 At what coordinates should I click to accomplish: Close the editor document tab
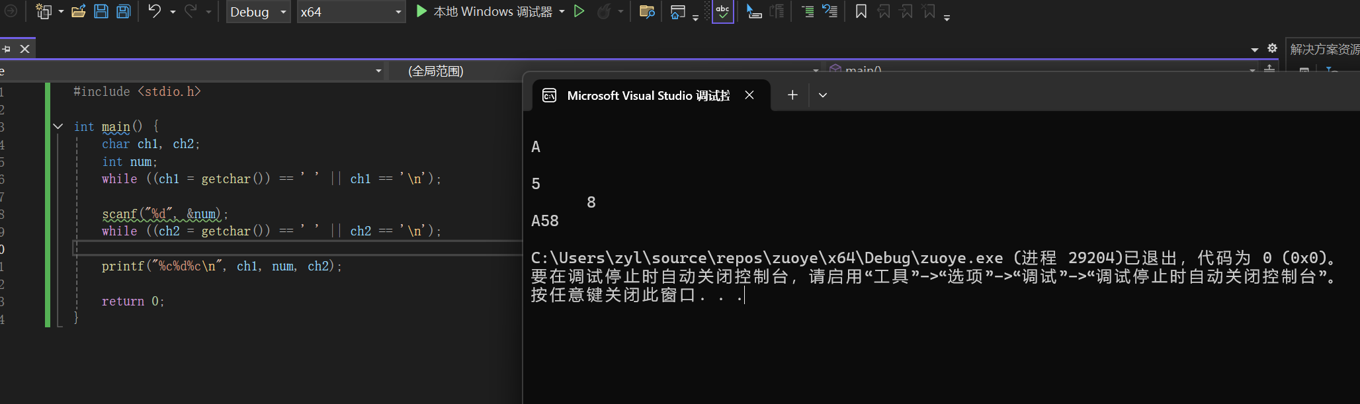pos(24,49)
